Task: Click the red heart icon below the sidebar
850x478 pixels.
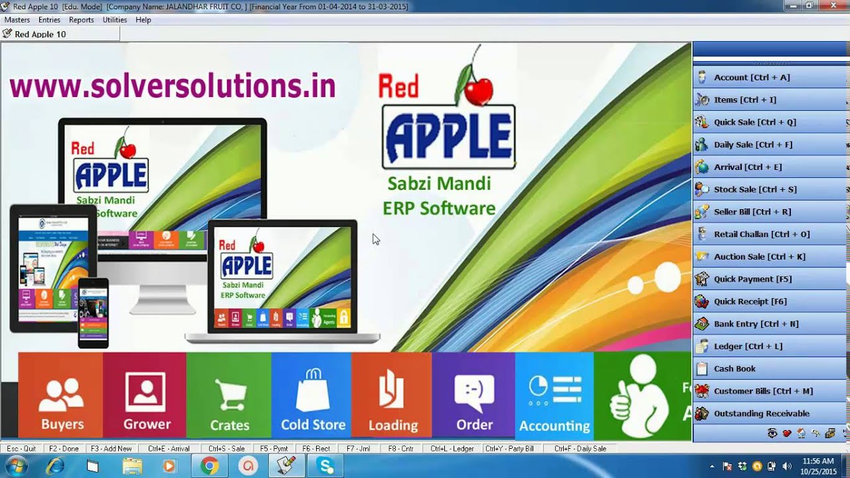Action: [787, 434]
